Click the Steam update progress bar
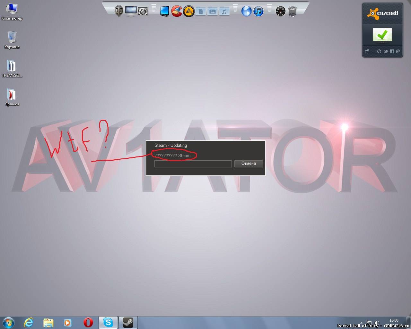 (193, 164)
